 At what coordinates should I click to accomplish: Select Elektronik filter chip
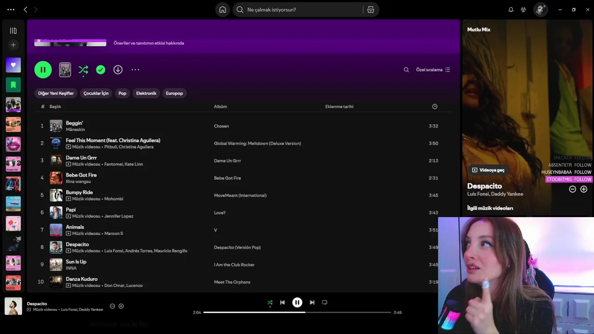[x=146, y=93]
